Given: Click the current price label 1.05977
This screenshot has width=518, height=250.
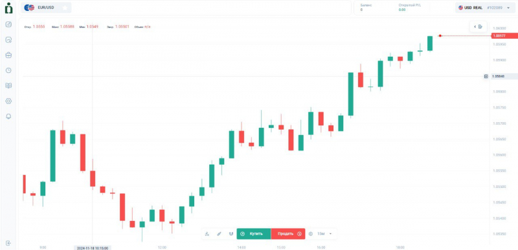Looking at the screenshot, I should pyautogui.click(x=504, y=36).
